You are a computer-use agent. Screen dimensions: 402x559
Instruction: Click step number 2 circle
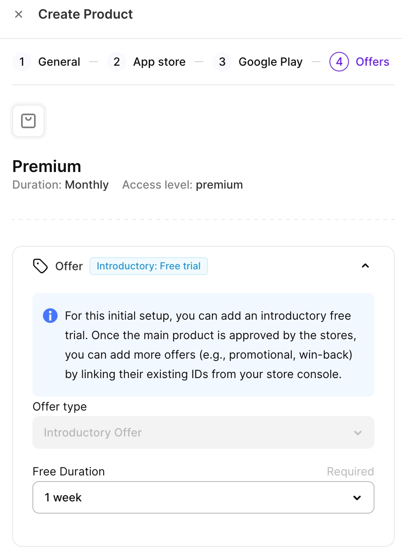pos(117,62)
